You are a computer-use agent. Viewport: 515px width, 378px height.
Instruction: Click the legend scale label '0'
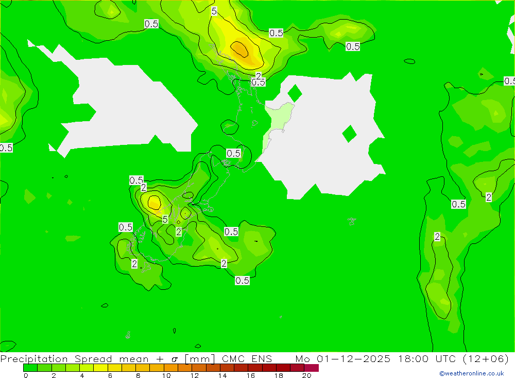(26, 375)
